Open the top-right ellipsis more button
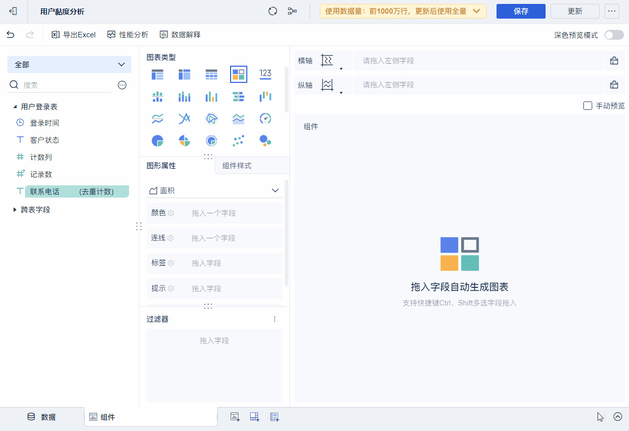Viewport: 629px width, 431px height. 612,11
